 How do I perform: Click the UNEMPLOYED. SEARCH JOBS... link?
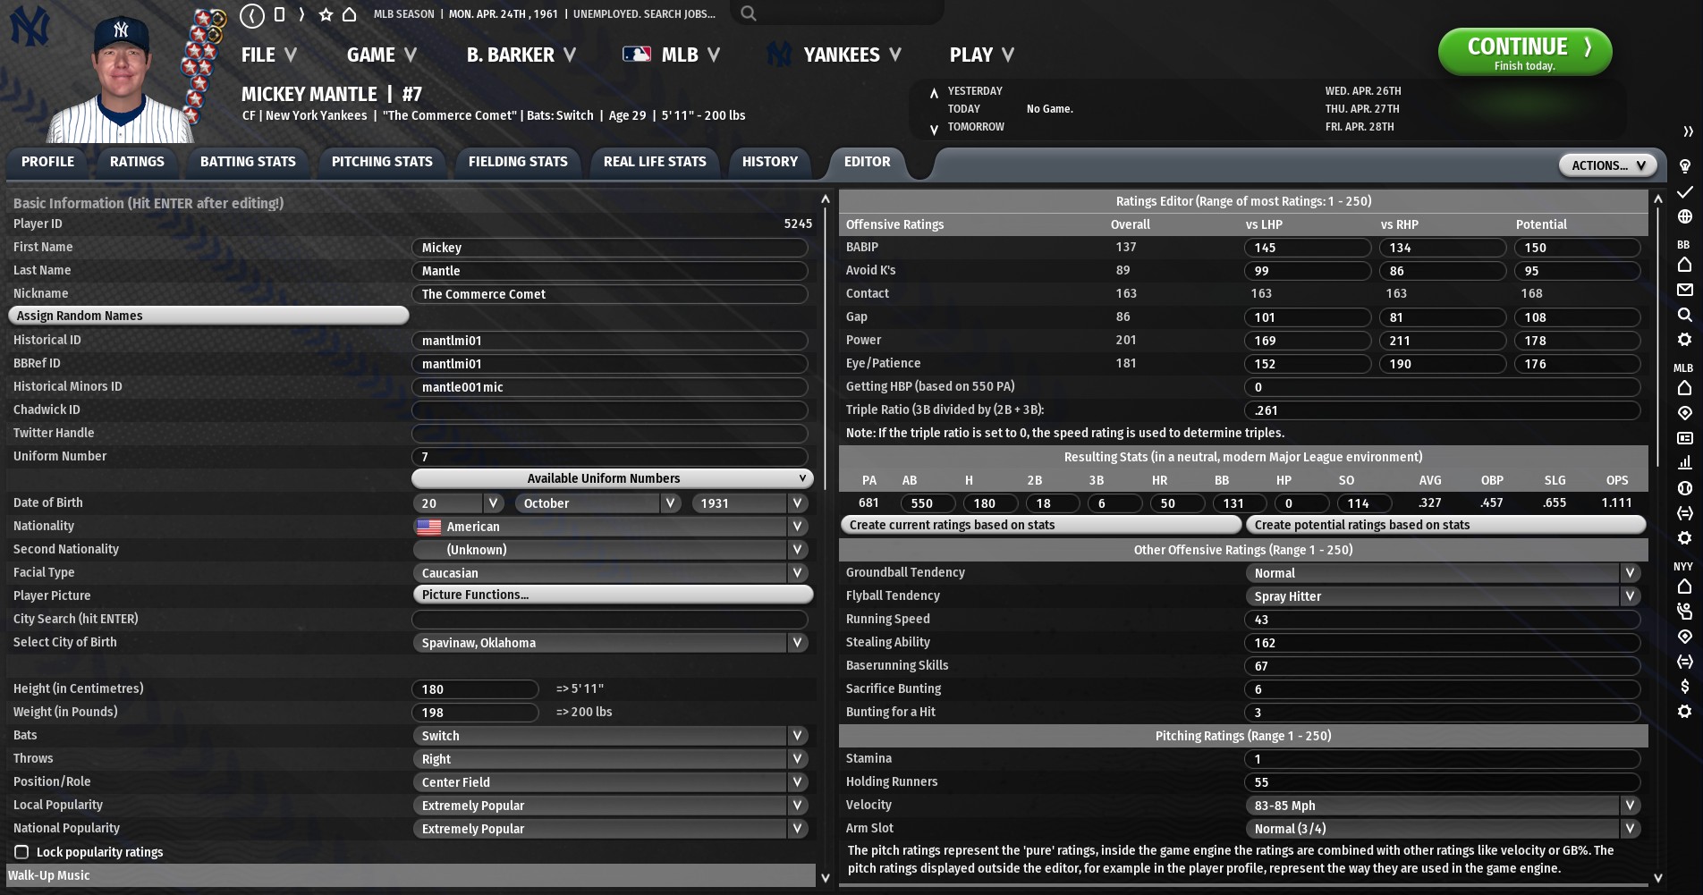(x=644, y=14)
